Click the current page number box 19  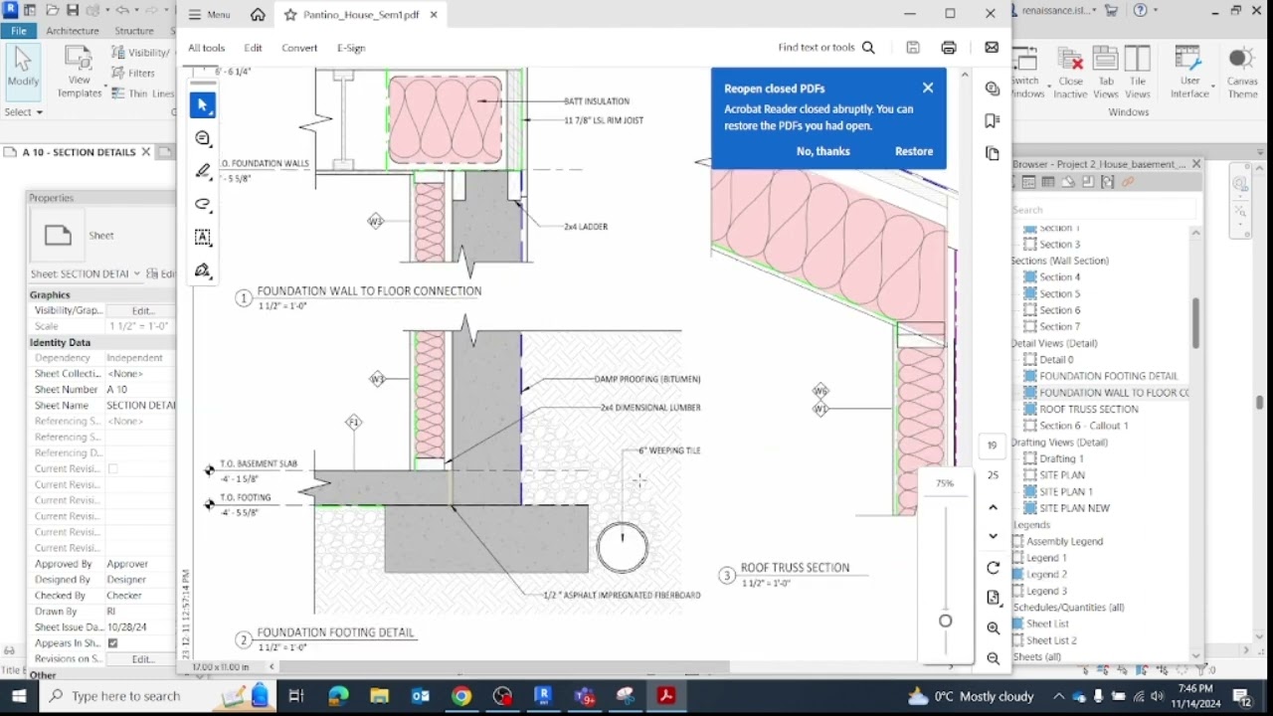point(992,446)
